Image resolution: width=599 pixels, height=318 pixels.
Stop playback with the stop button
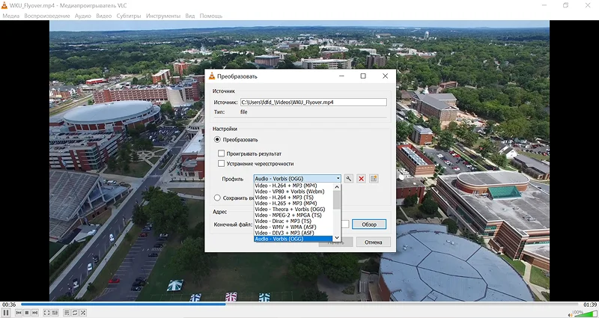tap(27, 313)
